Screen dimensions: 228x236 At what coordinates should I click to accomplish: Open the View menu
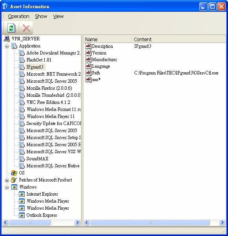pyautogui.click(x=58, y=16)
